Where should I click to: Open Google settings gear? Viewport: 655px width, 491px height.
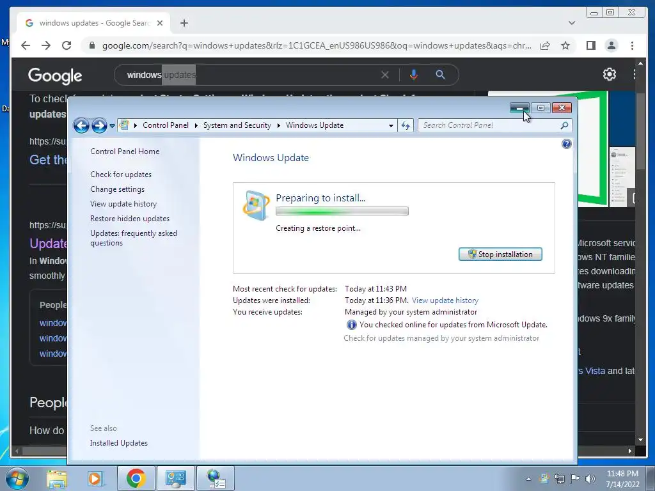(x=610, y=74)
